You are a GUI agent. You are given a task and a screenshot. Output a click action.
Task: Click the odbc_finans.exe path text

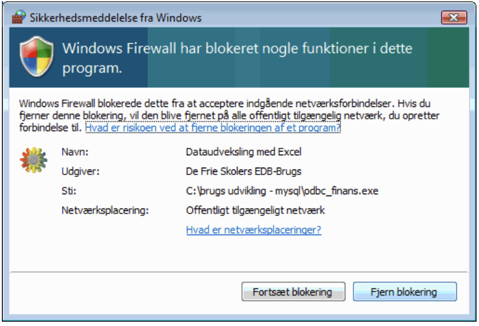[282, 191]
